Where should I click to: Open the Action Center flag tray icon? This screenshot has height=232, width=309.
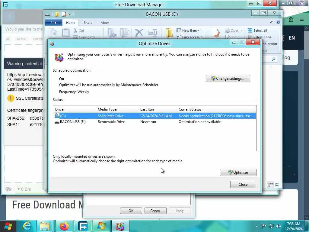[x=264, y=226]
